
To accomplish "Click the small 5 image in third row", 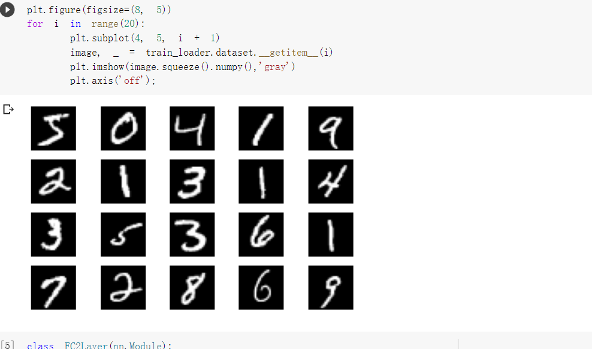I will click(x=123, y=235).
